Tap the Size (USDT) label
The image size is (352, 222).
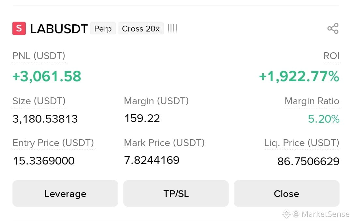39,101
